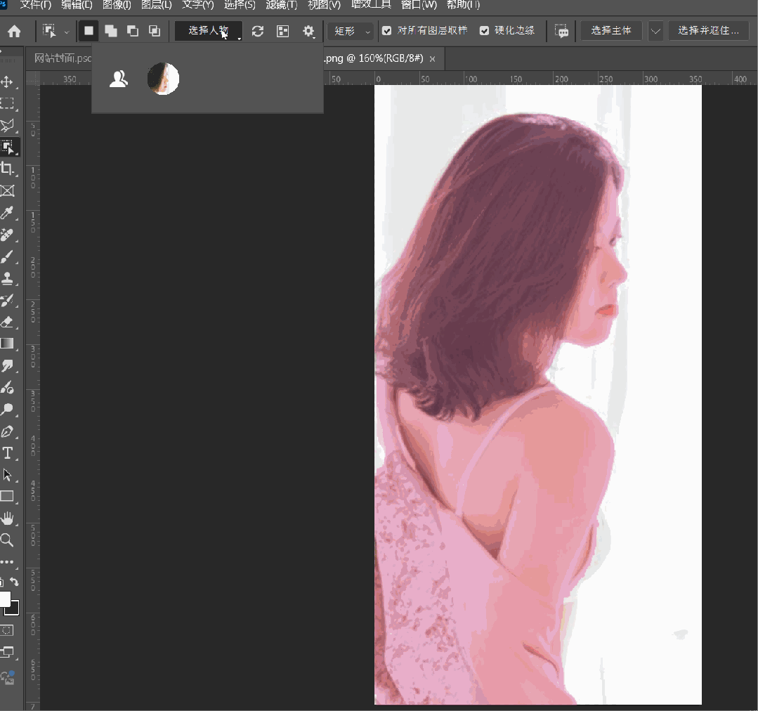Open the 滤镜(T) menu

click(x=281, y=5)
